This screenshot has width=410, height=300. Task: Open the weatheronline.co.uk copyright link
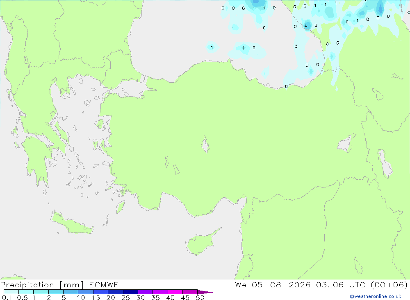(x=376, y=296)
